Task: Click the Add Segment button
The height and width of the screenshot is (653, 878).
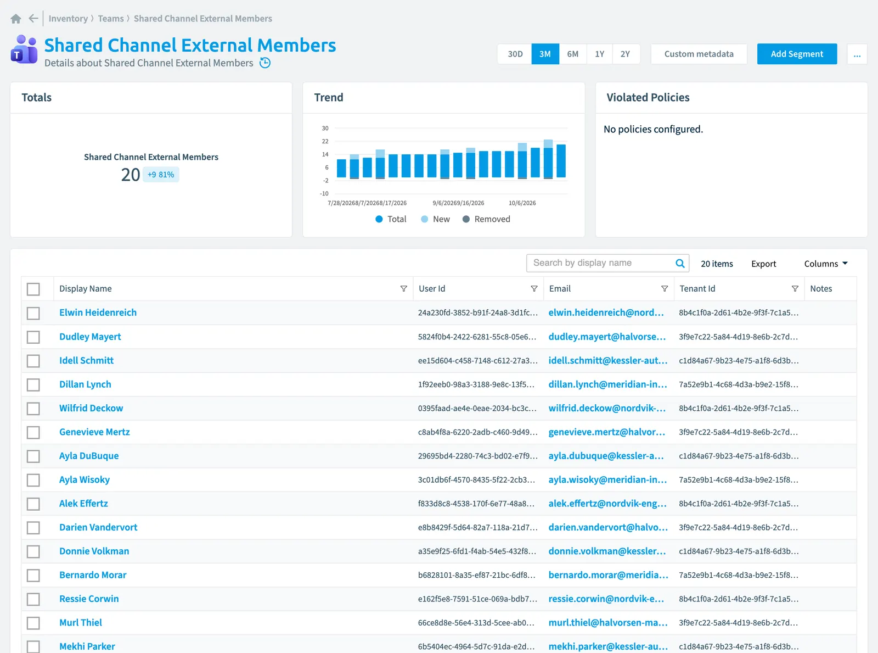Action: 797,54
